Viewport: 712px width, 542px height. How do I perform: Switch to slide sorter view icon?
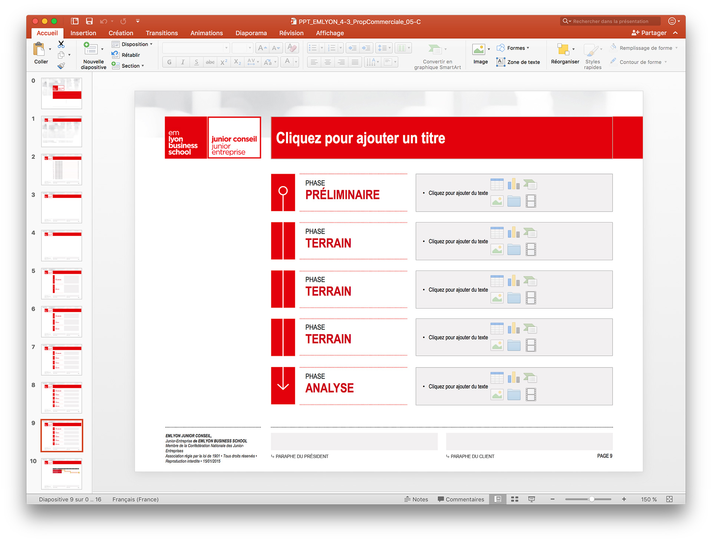(515, 499)
